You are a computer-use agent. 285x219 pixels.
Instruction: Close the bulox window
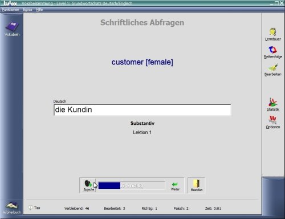point(282,3)
